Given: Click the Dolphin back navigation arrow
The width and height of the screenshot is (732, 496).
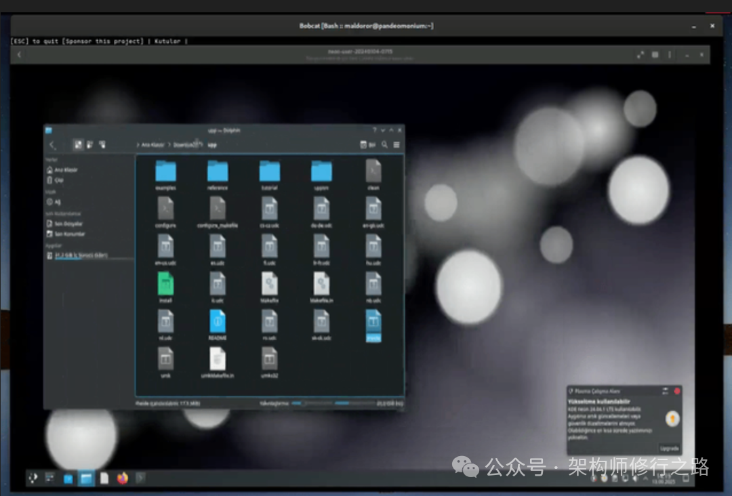Looking at the screenshot, I should click(52, 144).
